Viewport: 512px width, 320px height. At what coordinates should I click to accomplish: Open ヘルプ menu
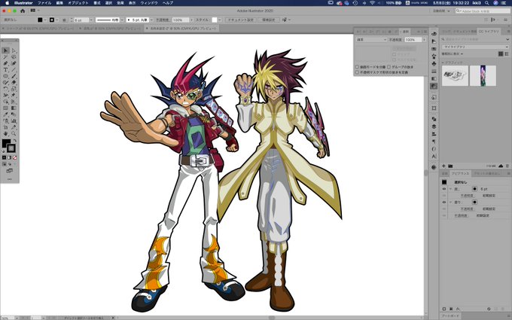[168, 3]
